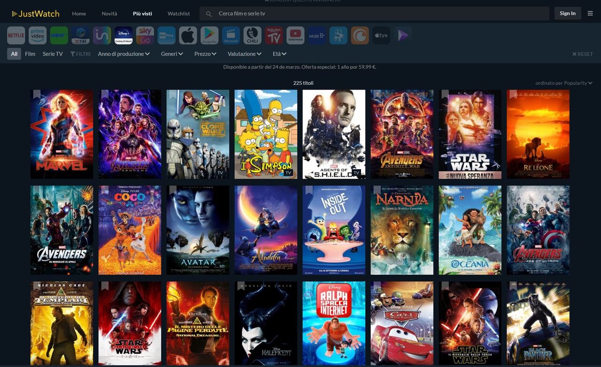Filter by the Crunchyroll provider icon
This screenshot has height=367, width=601.
tap(360, 35)
